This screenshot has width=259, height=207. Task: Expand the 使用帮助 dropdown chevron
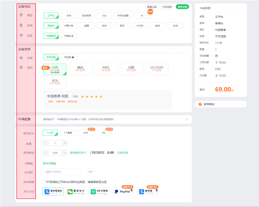coord(243,104)
